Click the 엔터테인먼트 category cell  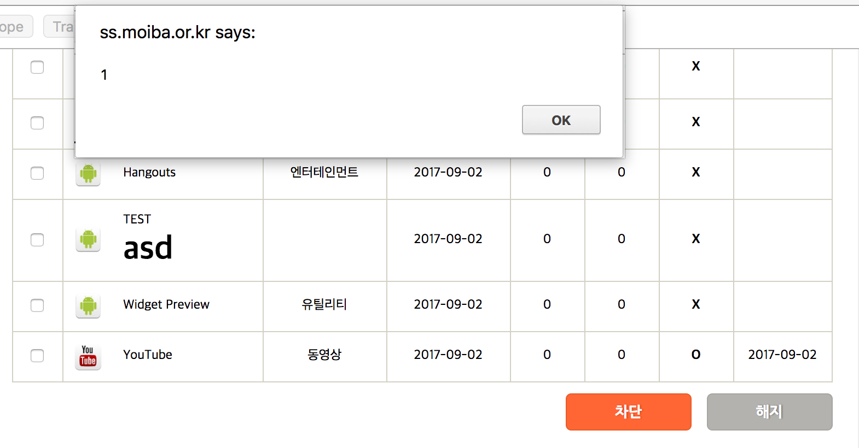(x=324, y=173)
